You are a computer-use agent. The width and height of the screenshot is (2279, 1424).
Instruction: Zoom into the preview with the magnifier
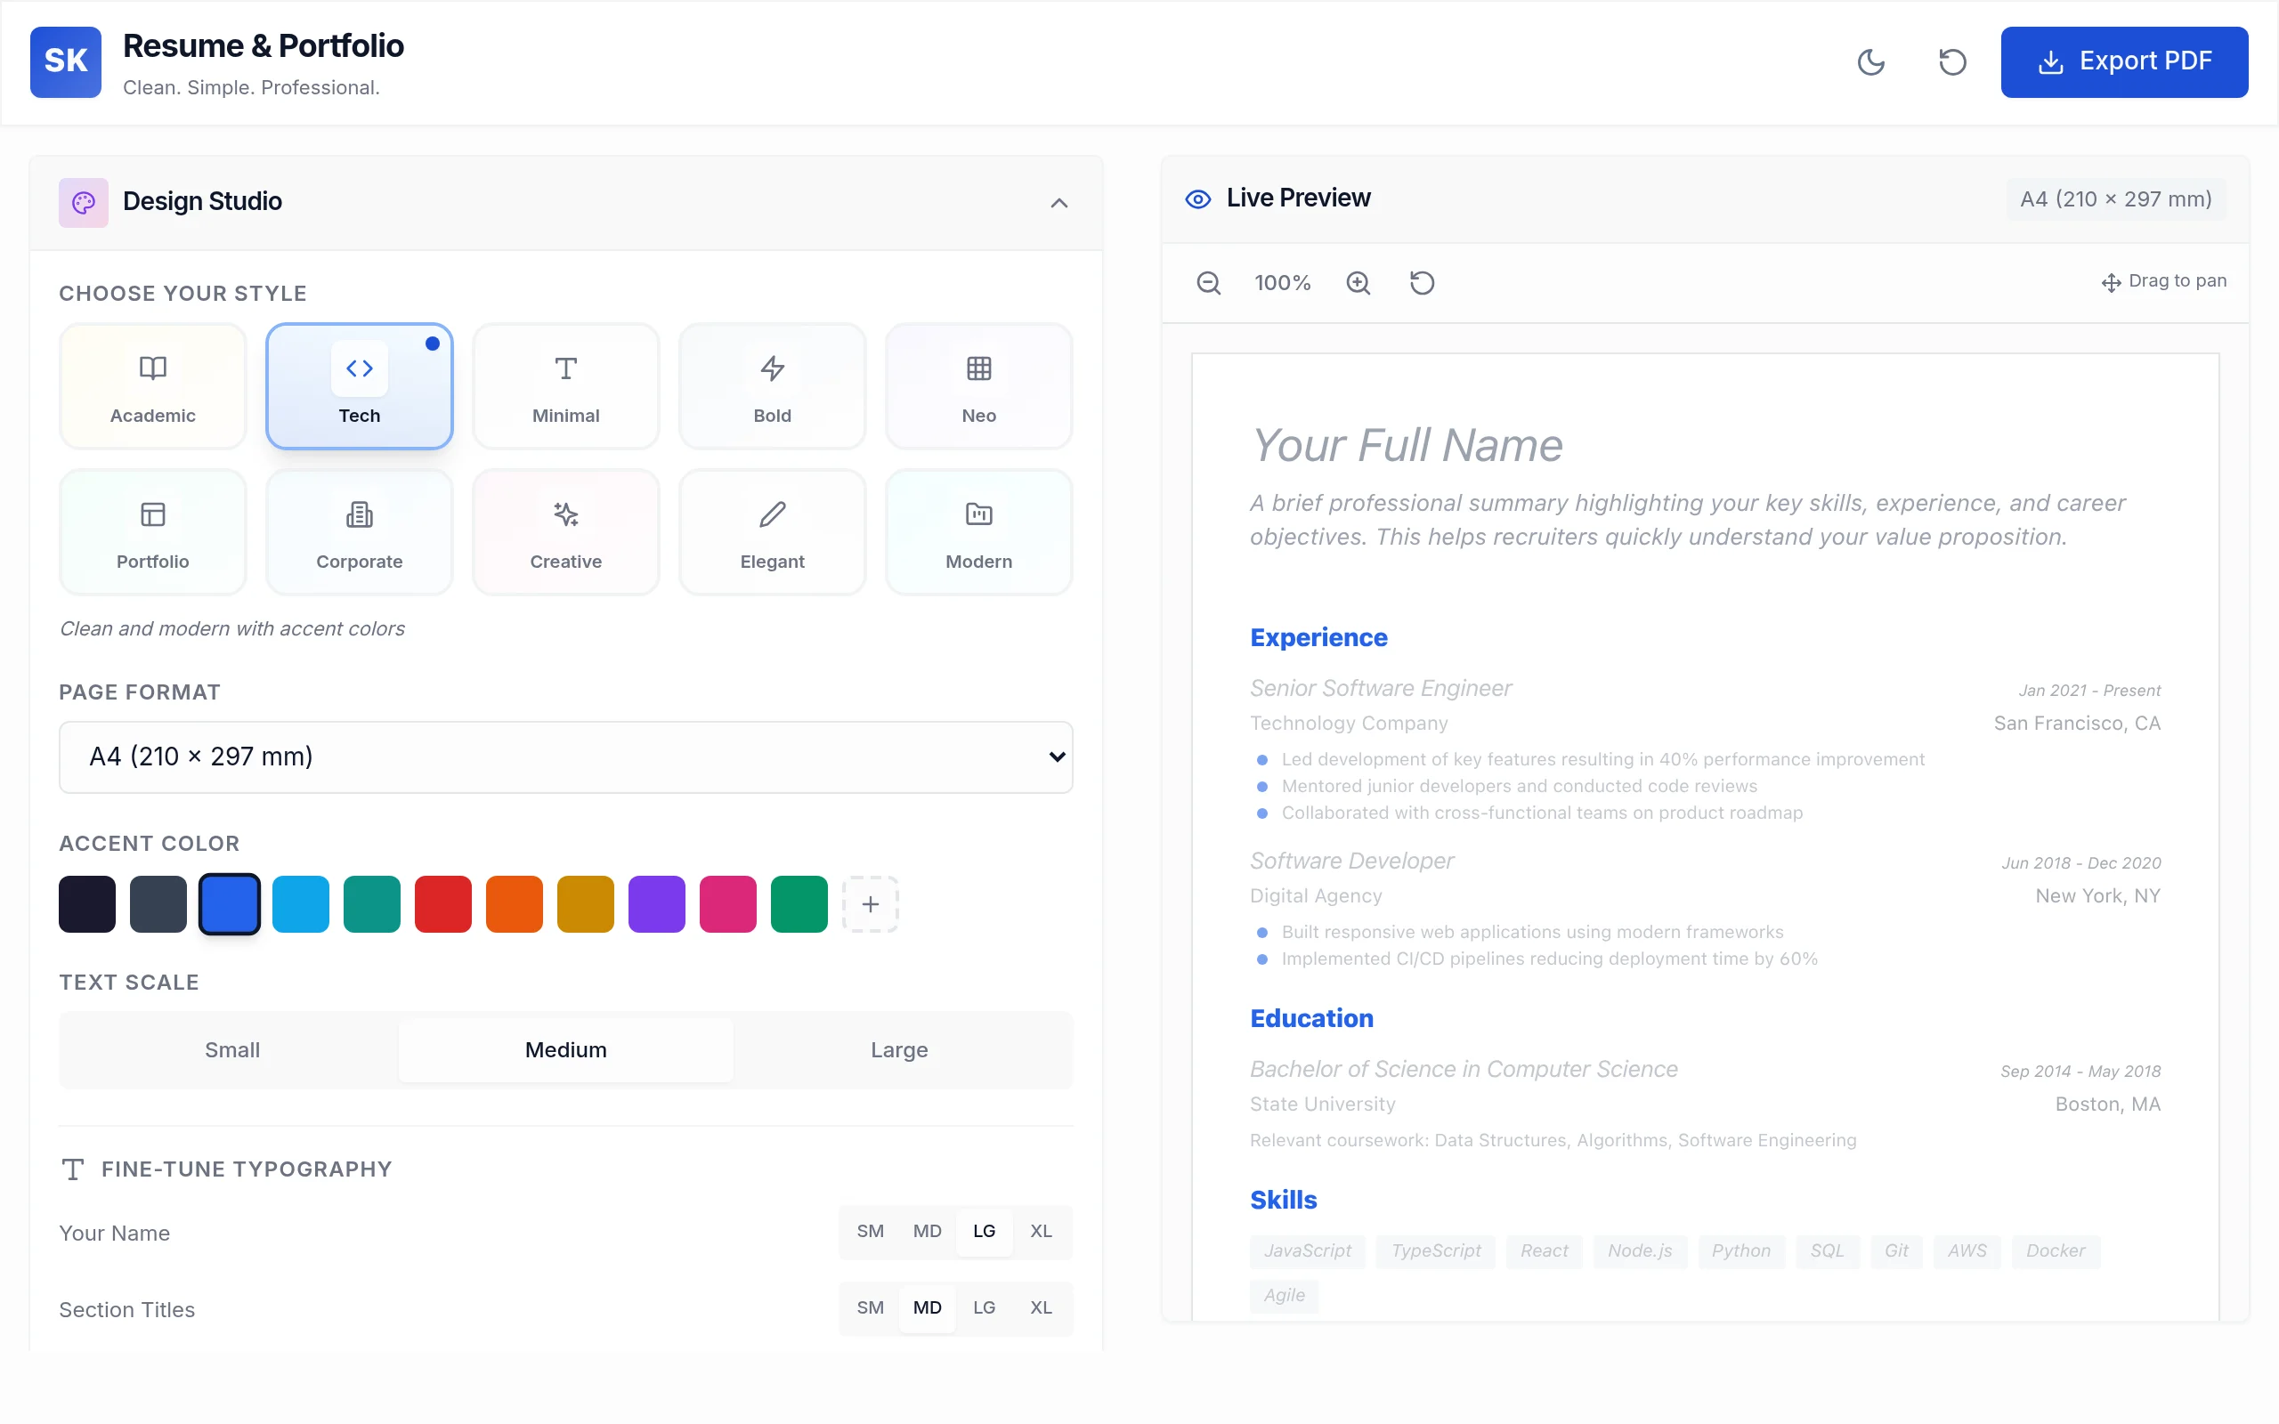[1358, 282]
